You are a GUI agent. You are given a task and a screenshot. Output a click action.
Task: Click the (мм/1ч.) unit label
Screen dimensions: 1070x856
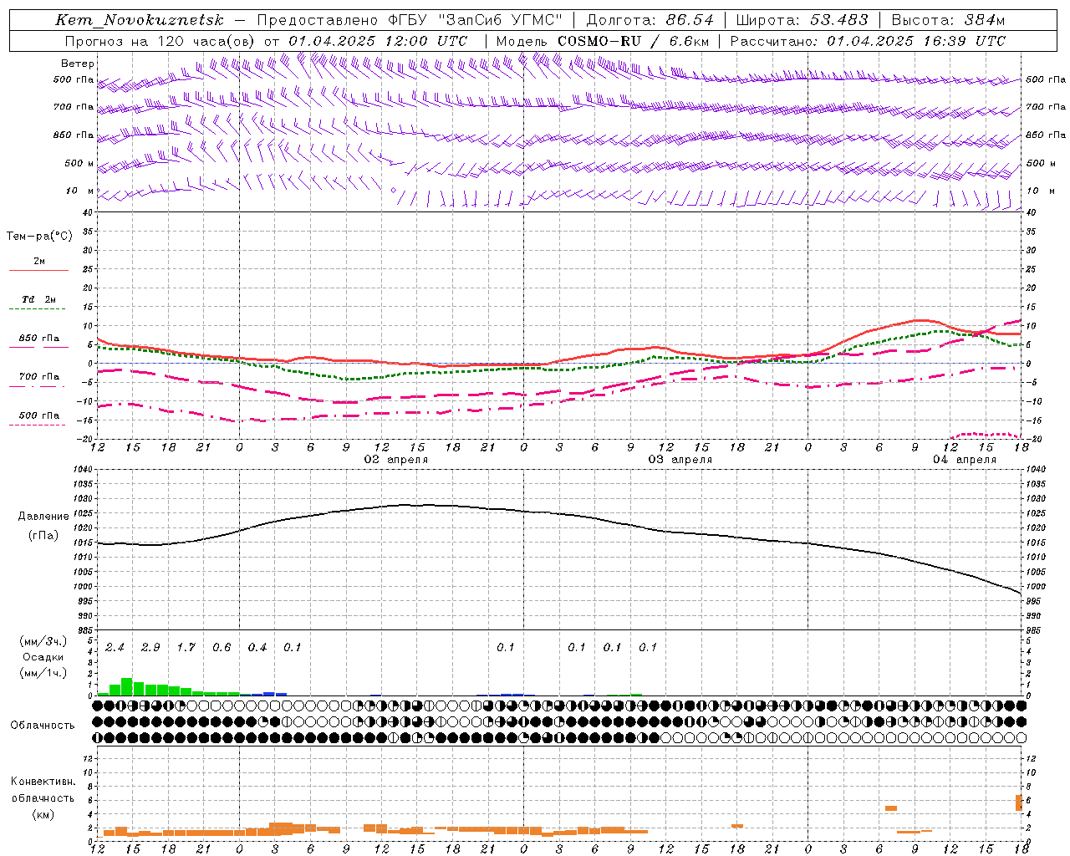click(x=43, y=673)
